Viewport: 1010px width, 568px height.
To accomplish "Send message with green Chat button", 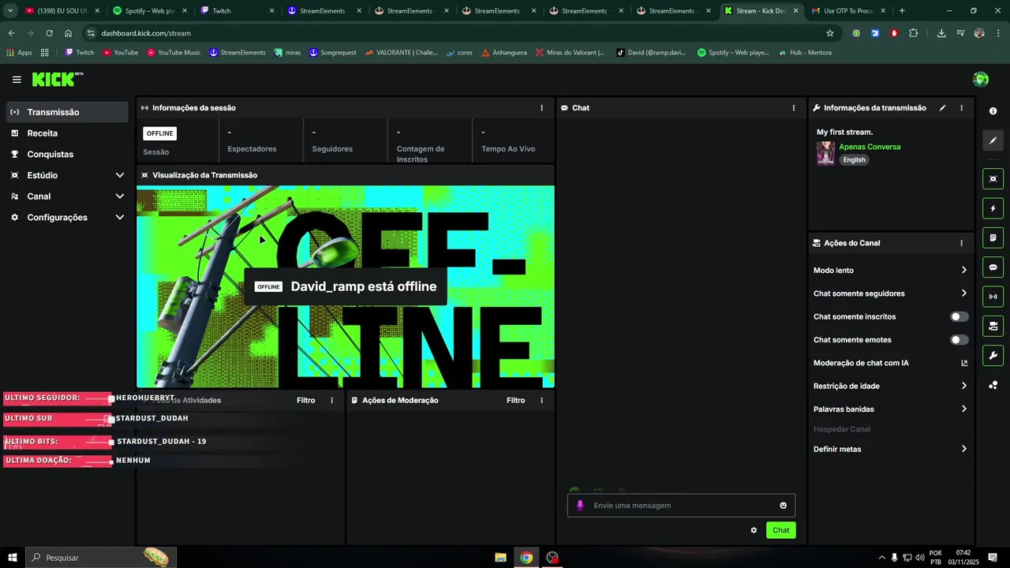I will (x=780, y=530).
